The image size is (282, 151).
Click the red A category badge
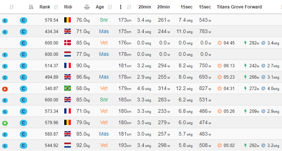pyautogui.click(x=5, y=89)
